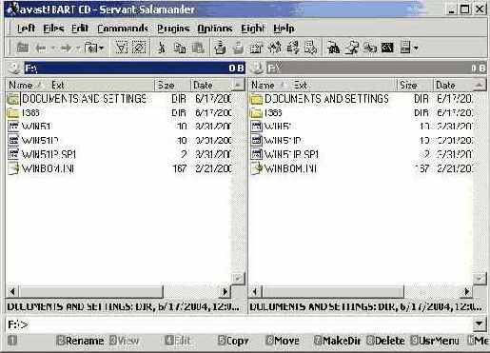Viewport: 490px width, 353px height.
Task: Click the right panel drive icon
Action: click(x=258, y=69)
